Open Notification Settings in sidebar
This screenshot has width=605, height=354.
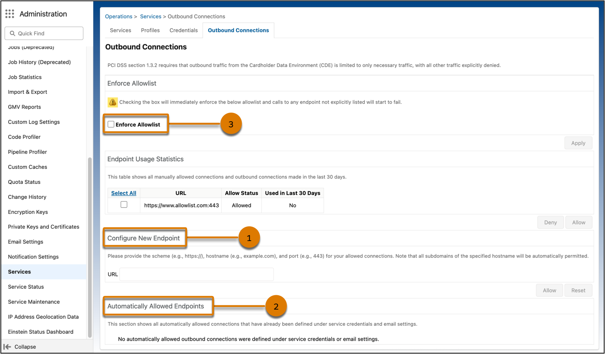[33, 257]
